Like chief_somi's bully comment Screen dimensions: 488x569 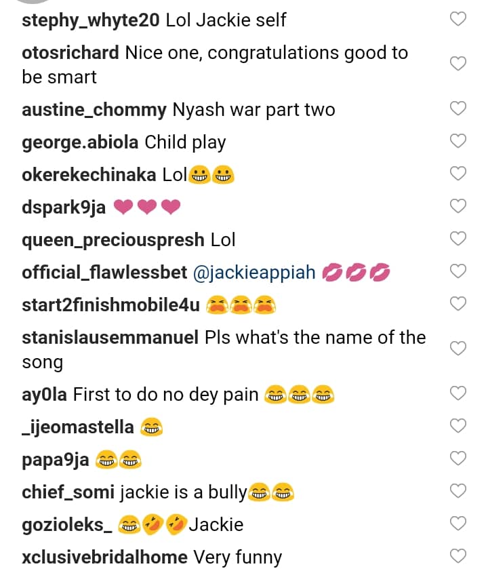pos(459,492)
